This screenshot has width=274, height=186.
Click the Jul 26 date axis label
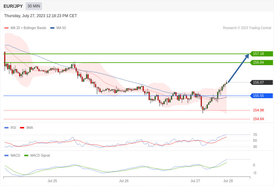point(124,181)
